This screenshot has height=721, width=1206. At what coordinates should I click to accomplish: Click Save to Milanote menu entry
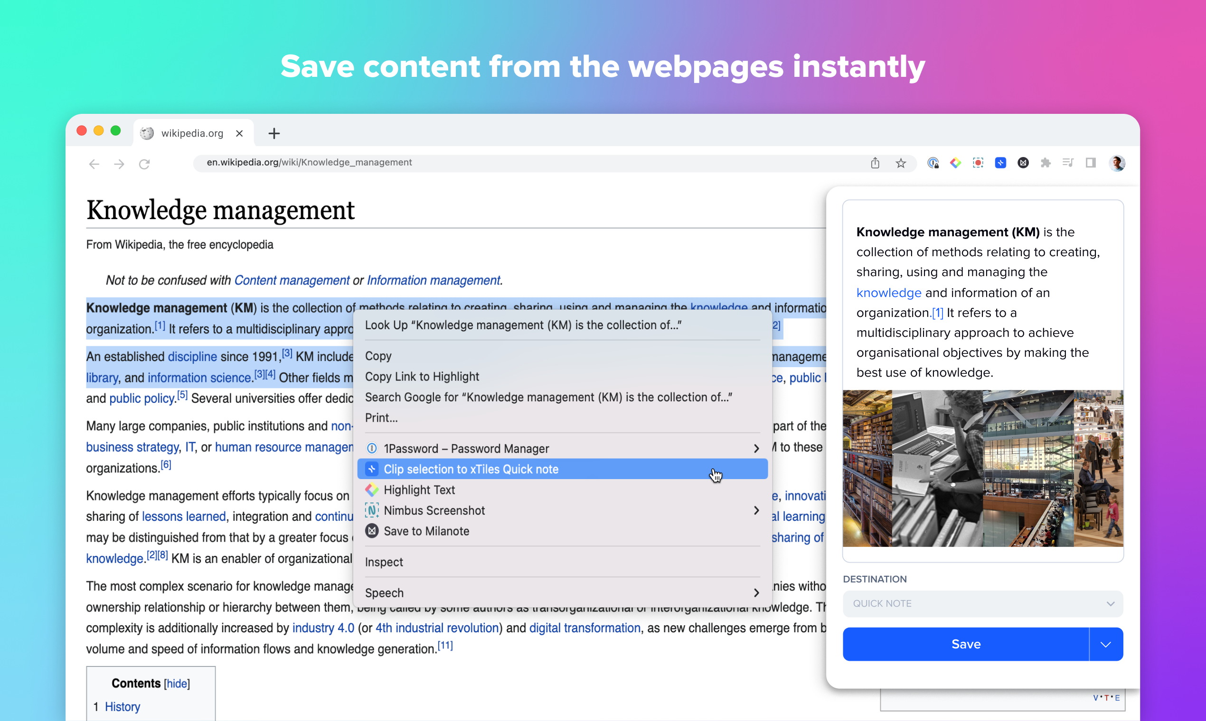click(426, 531)
